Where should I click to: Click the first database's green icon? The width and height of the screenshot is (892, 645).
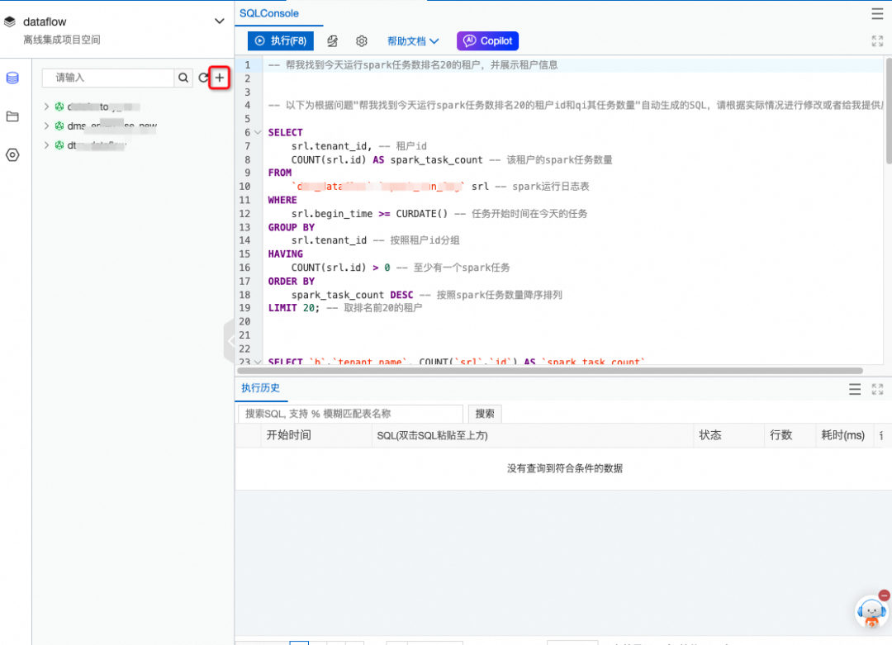tap(59, 107)
